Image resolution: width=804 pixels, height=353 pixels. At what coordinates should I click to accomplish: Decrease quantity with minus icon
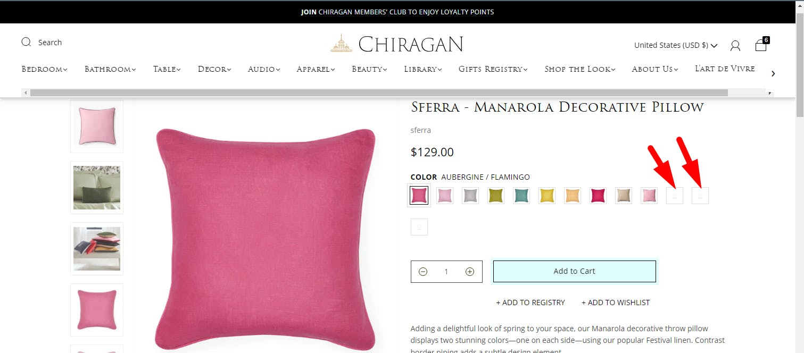pyautogui.click(x=423, y=272)
